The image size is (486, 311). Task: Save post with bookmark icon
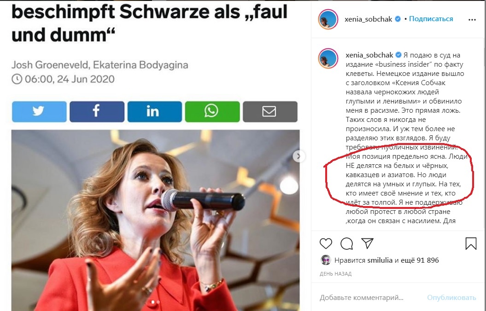click(471, 243)
